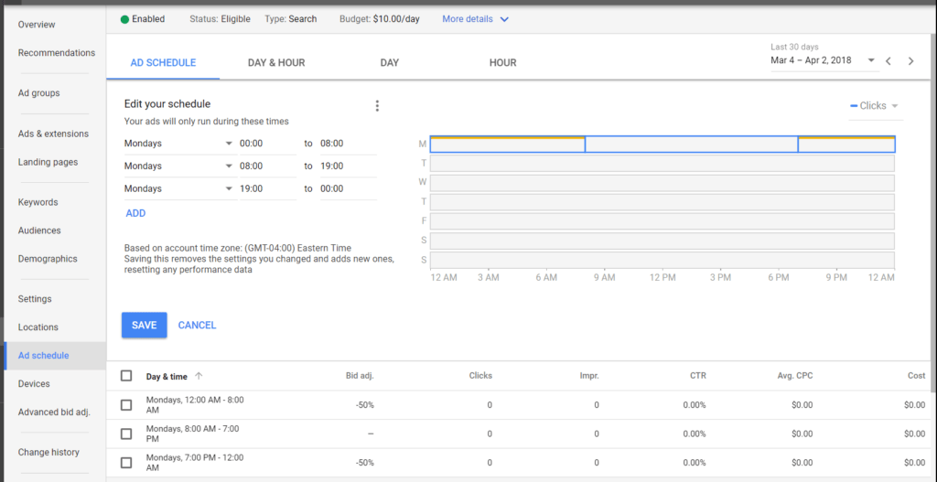Click Budget: $10.00/day text
Image resolution: width=937 pixels, height=482 pixels.
tap(380, 19)
